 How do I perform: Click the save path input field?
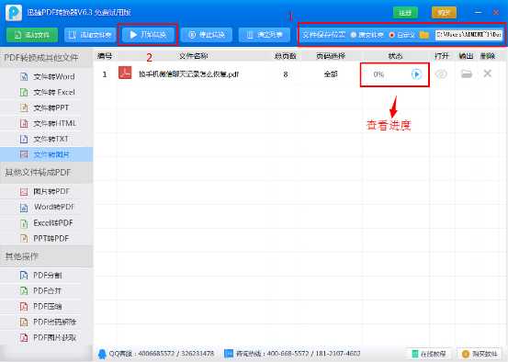[x=468, y=35]
